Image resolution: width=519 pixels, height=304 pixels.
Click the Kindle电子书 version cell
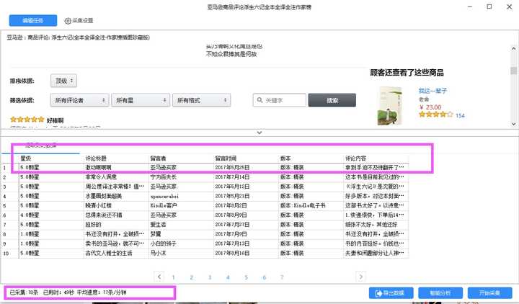(x=311, y=206)
